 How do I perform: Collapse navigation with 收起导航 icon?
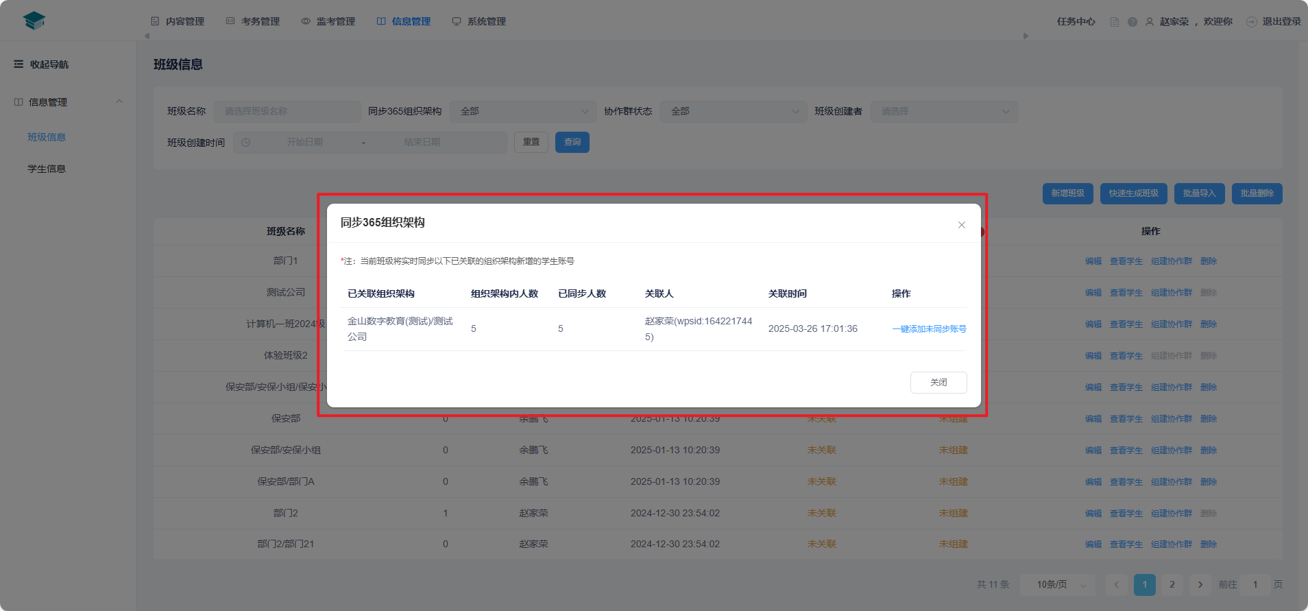point(19,64)
